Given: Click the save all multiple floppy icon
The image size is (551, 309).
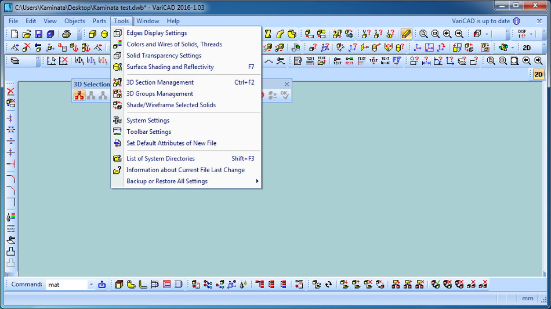Looking at the screenshot, I should [50, 34].
